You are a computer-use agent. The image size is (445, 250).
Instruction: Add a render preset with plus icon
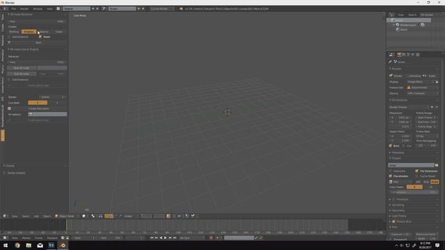coord(432,107)
